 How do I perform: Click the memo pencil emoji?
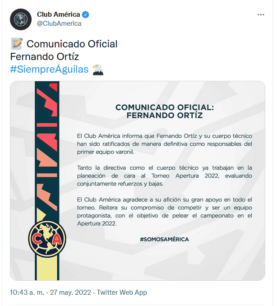[17, 44]
